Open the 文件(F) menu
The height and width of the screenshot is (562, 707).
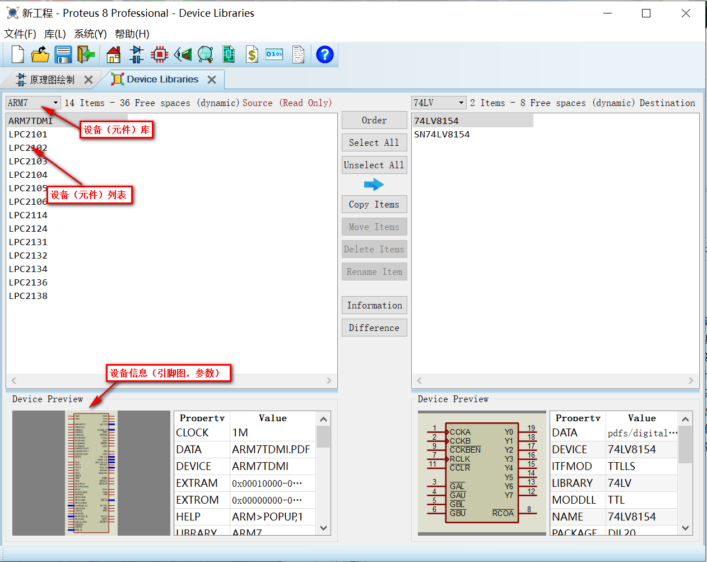tap(20, 34)
